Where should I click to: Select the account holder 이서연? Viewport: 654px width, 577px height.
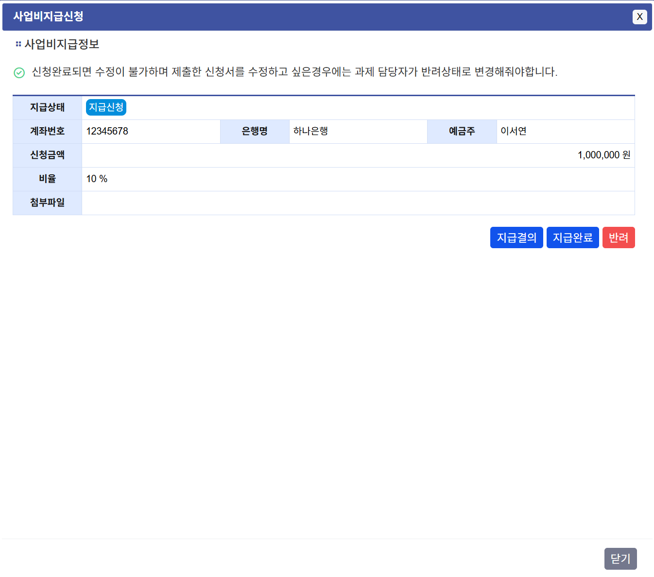(514, 131)
